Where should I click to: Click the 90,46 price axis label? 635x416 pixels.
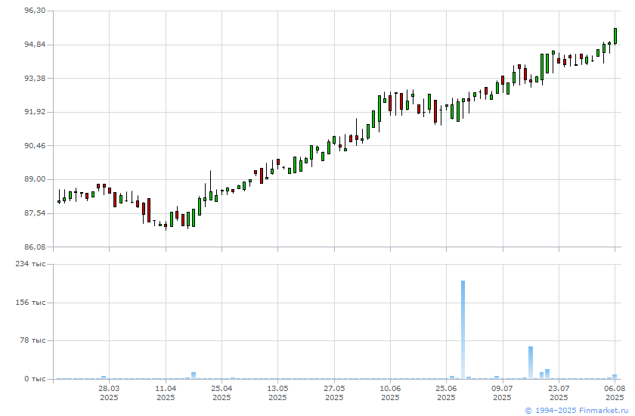35,145
